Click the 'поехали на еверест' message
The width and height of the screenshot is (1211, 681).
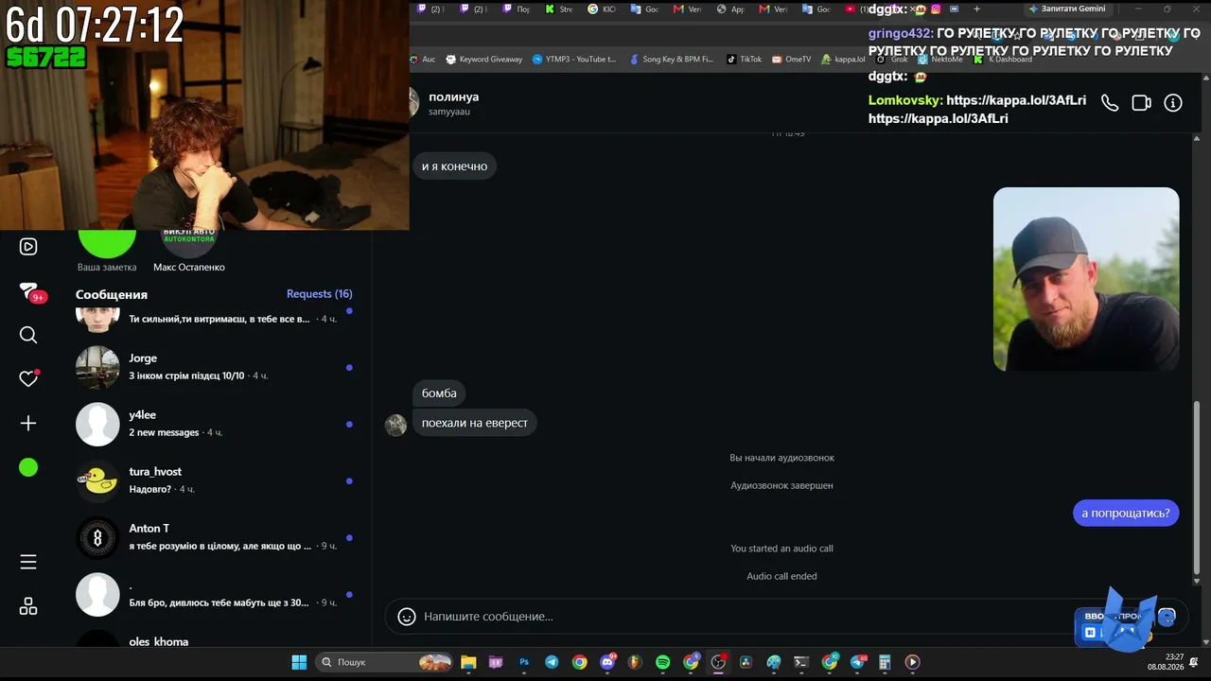(x=475, y=423)
